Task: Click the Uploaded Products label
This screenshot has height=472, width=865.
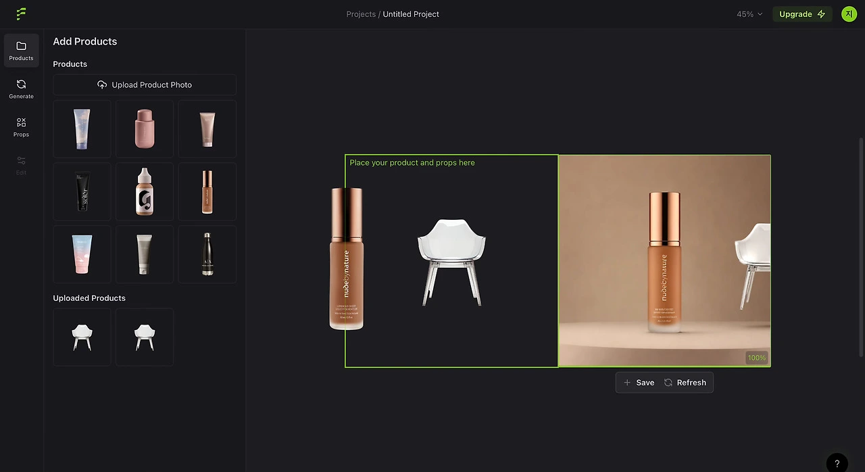Action: point(89,298)
